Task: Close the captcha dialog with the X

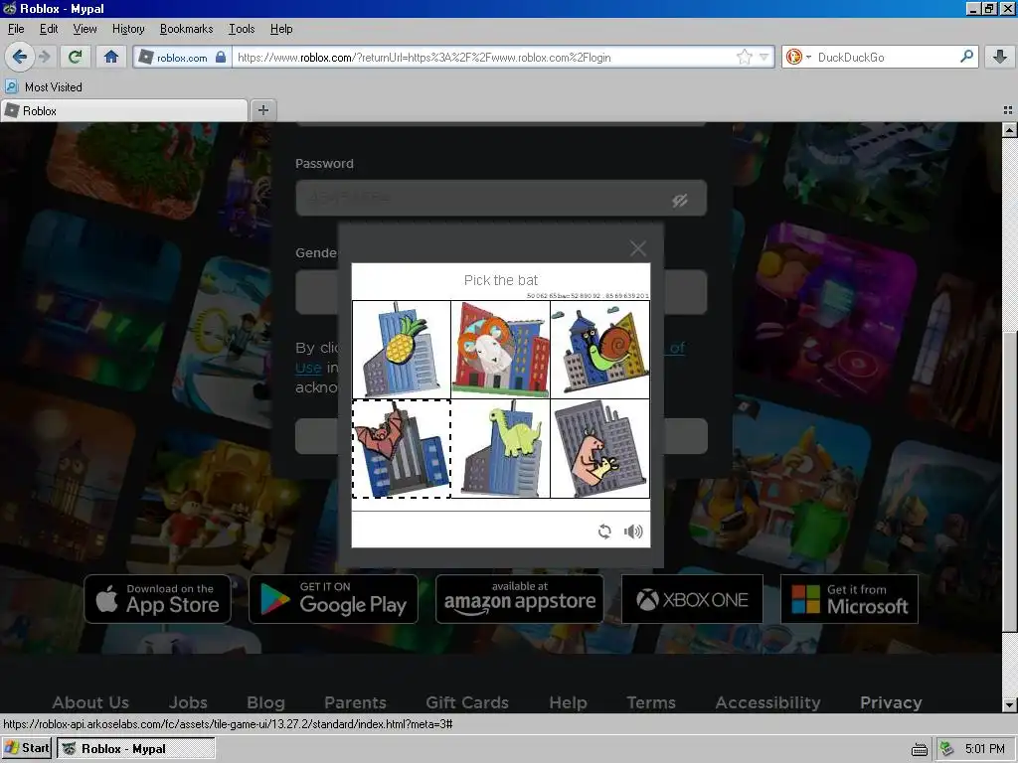Action: (x=637, y=247)
